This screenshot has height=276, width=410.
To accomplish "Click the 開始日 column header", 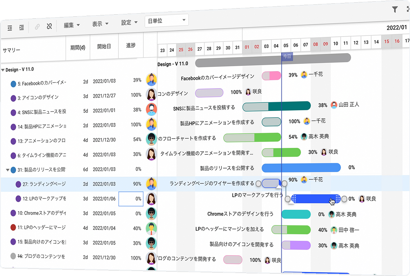I will (x=104, y=46).
